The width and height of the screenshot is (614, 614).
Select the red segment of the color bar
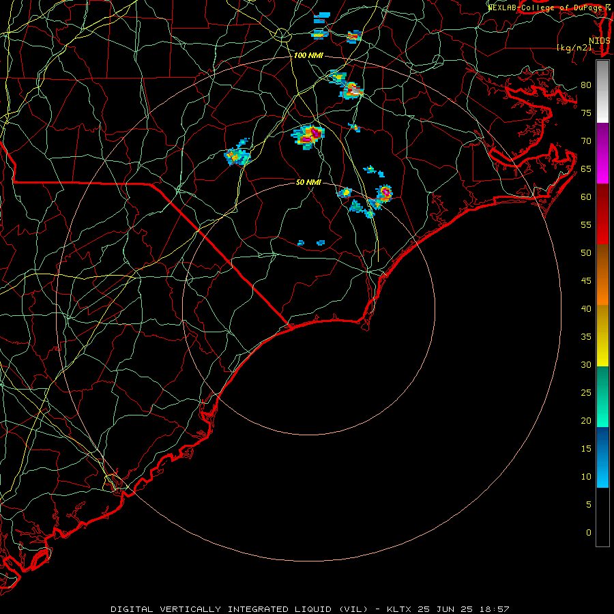[602, 214]
